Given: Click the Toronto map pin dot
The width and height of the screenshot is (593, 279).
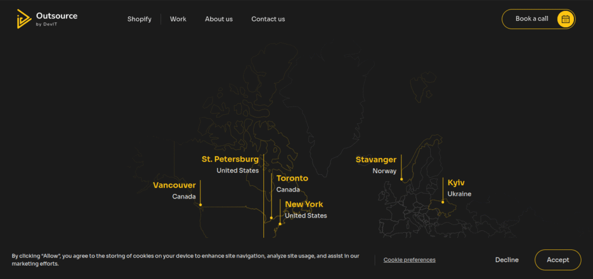Looking at the screenshot, I should (272, 218).
